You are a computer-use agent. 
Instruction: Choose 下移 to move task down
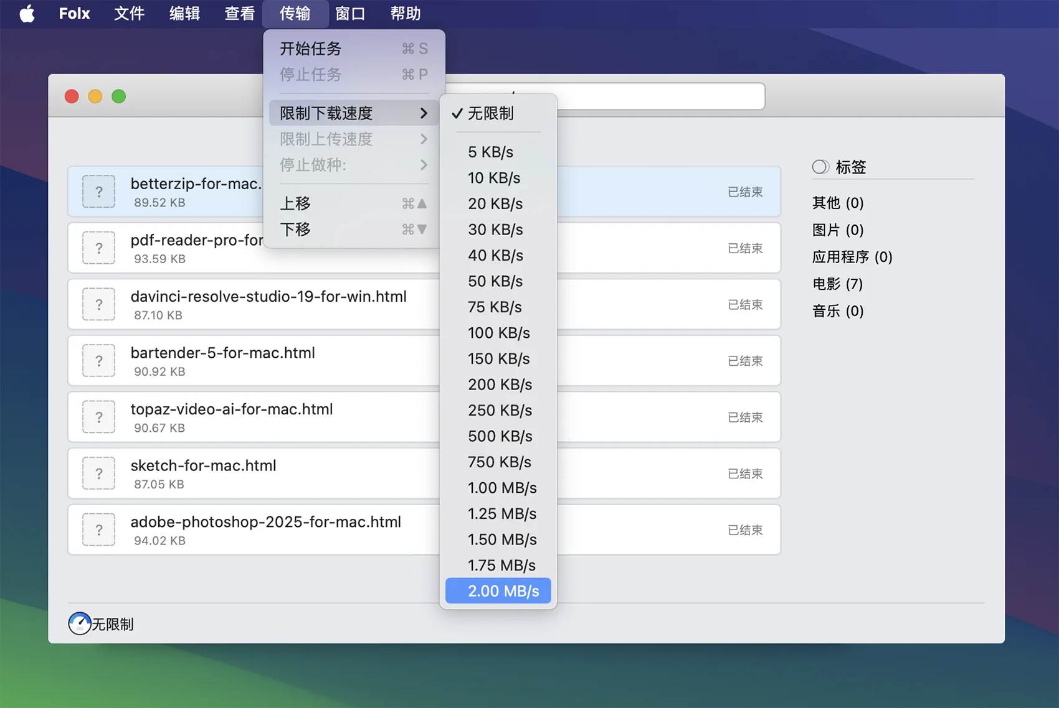354,230
